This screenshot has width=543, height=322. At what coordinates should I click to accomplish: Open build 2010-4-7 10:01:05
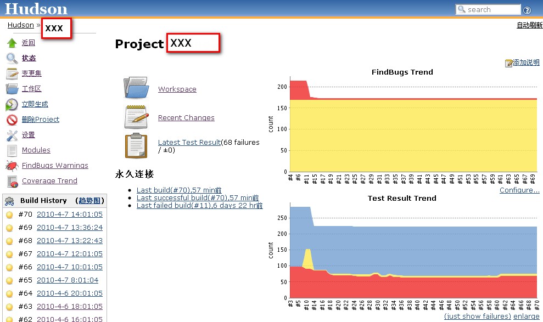(x=70, y=267)
